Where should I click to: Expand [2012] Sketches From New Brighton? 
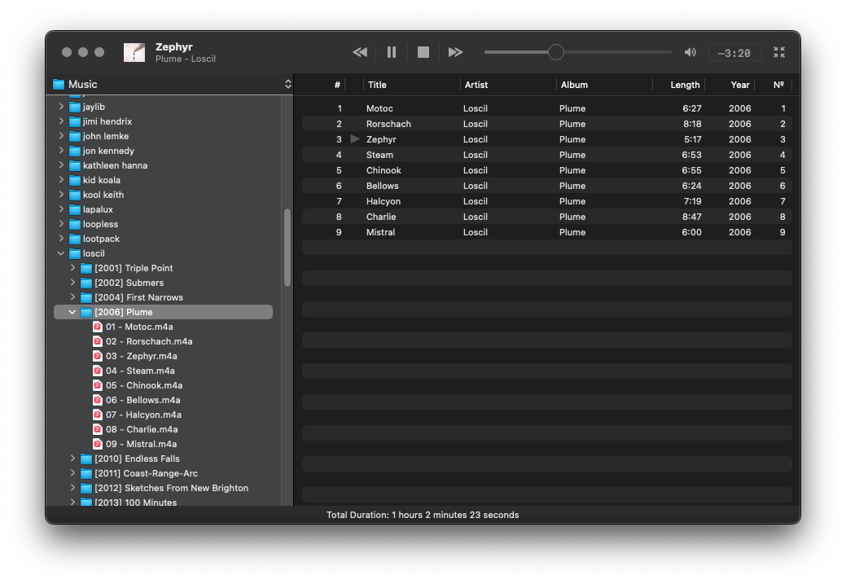[x=72, y=487]
